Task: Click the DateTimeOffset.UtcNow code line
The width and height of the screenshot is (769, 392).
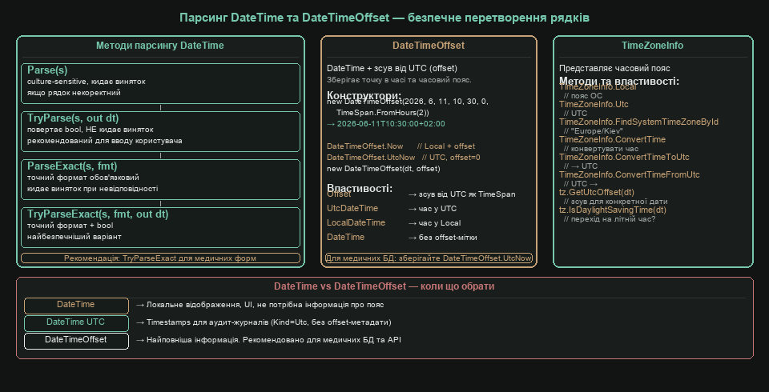Action: pos(404,158)
